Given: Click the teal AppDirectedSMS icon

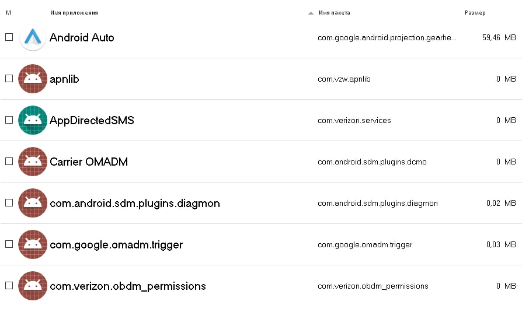Looking at the screenshot, I should pyautogui.click(x=33, y=120).
